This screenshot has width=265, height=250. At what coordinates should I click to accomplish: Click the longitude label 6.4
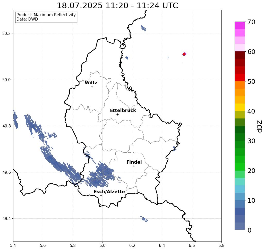click(162, 245)
